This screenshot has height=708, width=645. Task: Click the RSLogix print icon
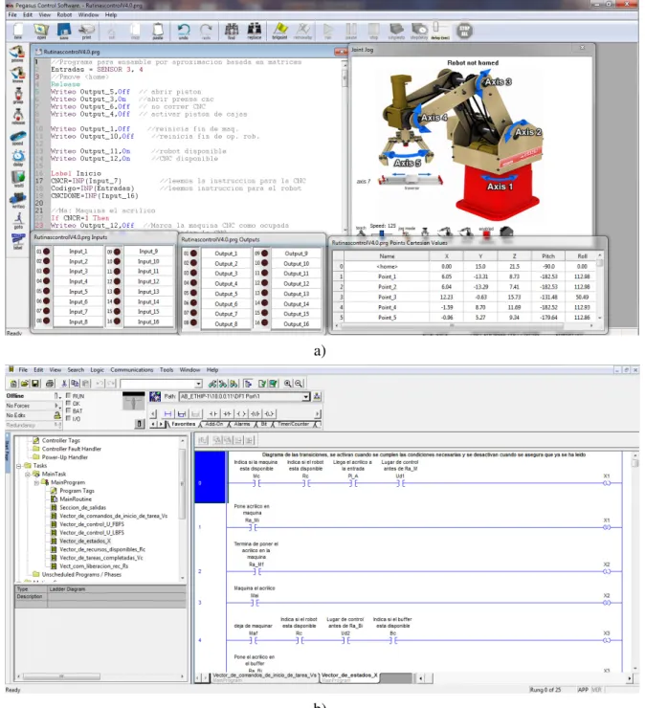tap(50, 384)
